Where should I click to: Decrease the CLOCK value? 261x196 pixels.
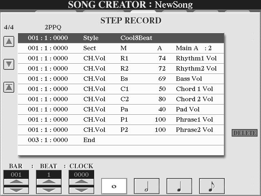(x=82, y=190)
